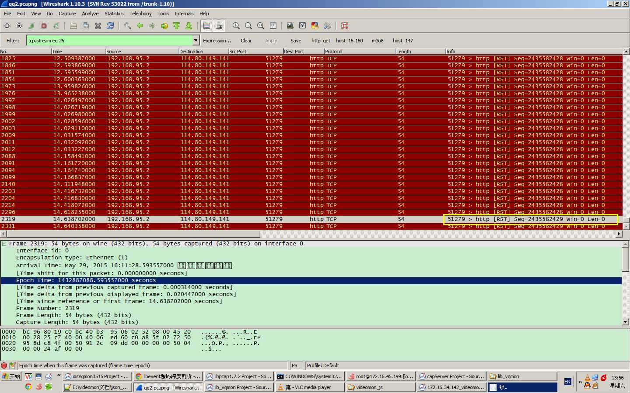This screenshot has width=630, height=393.
Task: Reset zoom to normal size
Action: tap(261, 26)
